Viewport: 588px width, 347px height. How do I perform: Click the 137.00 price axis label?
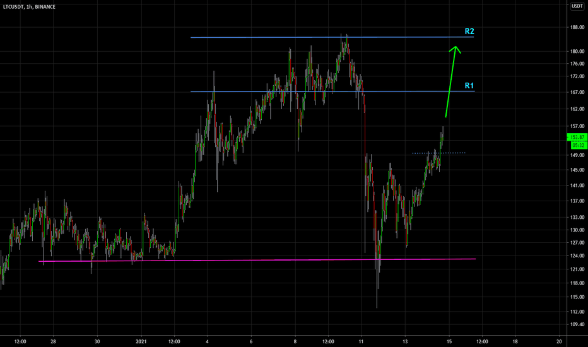pos(577,201)
